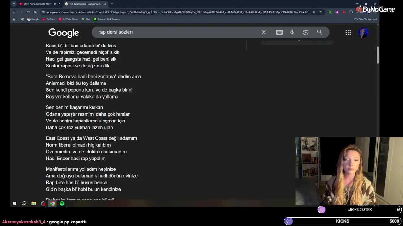Submit search with the magnifier icon
Screen dimensions: 403x226
[x=320, y=32]
